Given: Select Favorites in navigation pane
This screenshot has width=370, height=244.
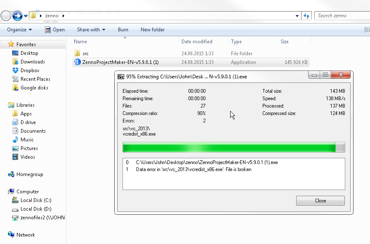Looking at the screenshot, I should (x=26, y=45).
